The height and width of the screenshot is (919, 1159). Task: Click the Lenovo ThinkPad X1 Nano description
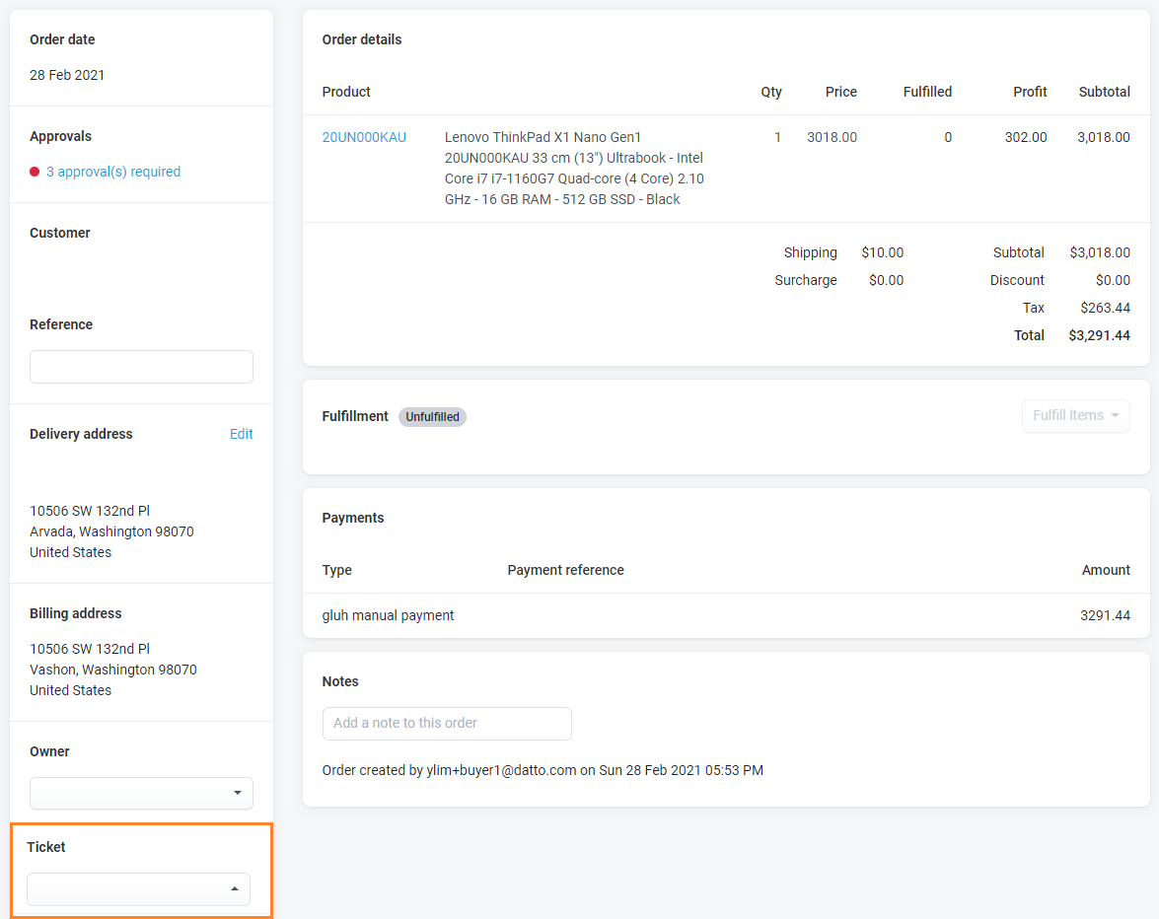tap(574, 168)
